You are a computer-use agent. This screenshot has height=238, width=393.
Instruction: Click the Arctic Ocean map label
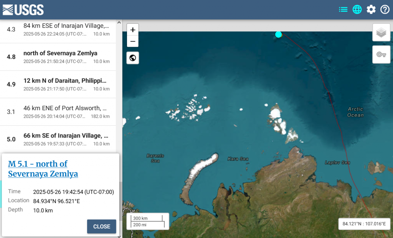(355, 112)
